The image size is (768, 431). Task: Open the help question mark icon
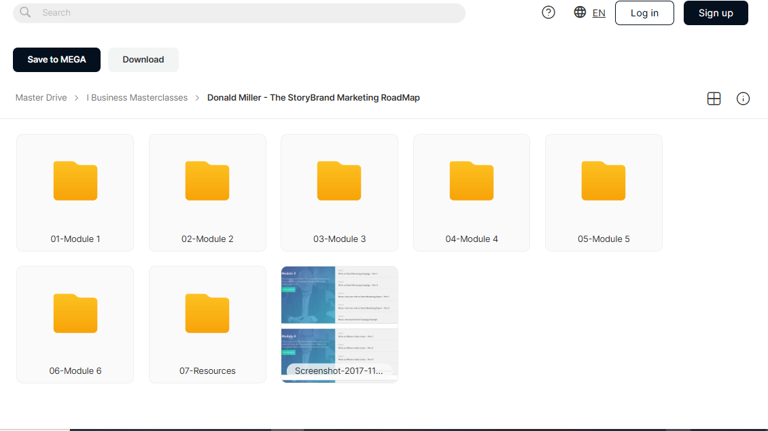point(548,12)
